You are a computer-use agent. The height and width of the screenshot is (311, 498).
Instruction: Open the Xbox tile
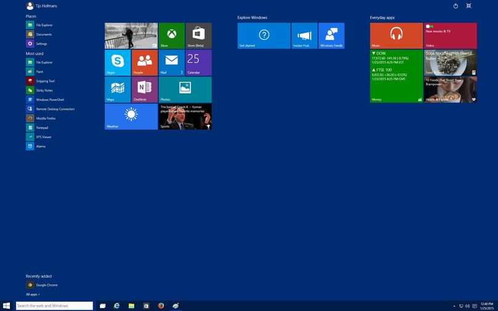(x=171, y=36)
